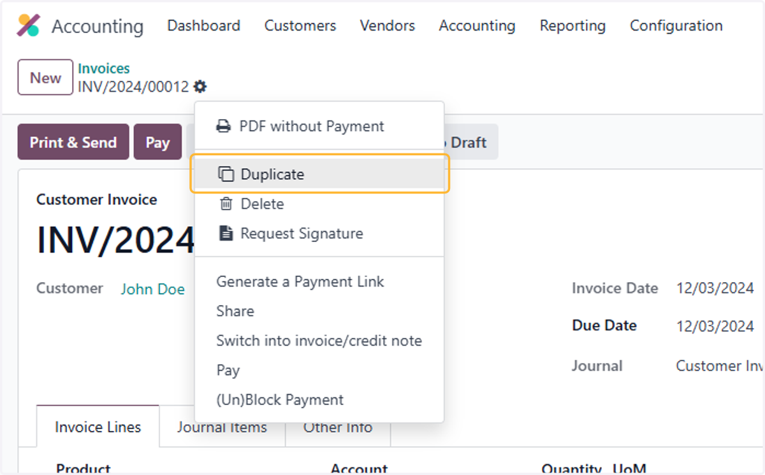Screen dimensions: 765x475
Task: Choose Pay in the action dropdown
Action: [x=319, y=370]
